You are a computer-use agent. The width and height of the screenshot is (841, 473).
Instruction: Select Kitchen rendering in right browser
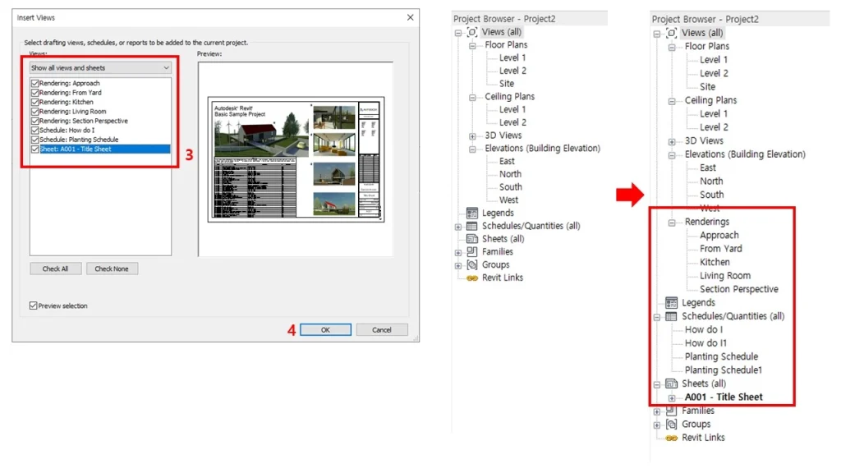click(715, 262)
